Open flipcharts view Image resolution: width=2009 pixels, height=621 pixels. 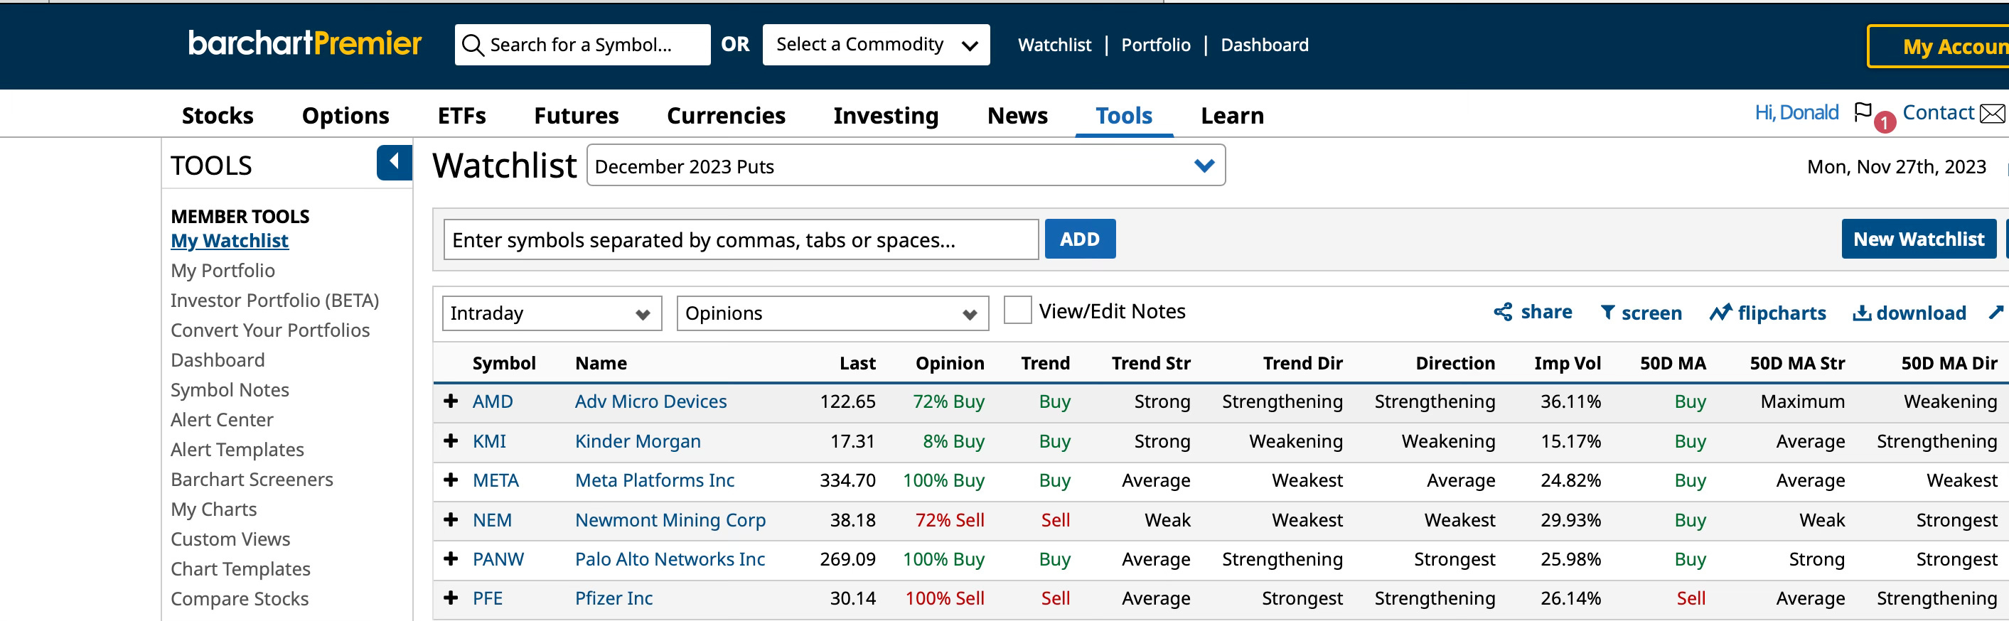pos(1767,313)
